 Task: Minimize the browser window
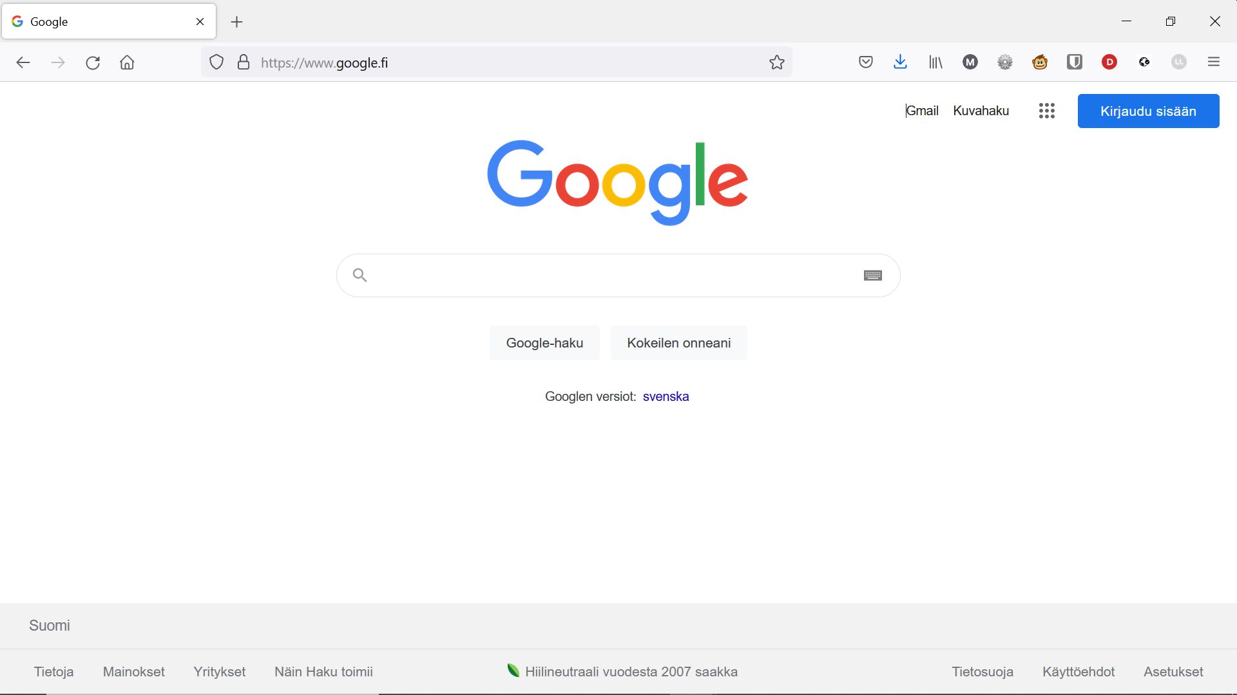coord(1126,22)
